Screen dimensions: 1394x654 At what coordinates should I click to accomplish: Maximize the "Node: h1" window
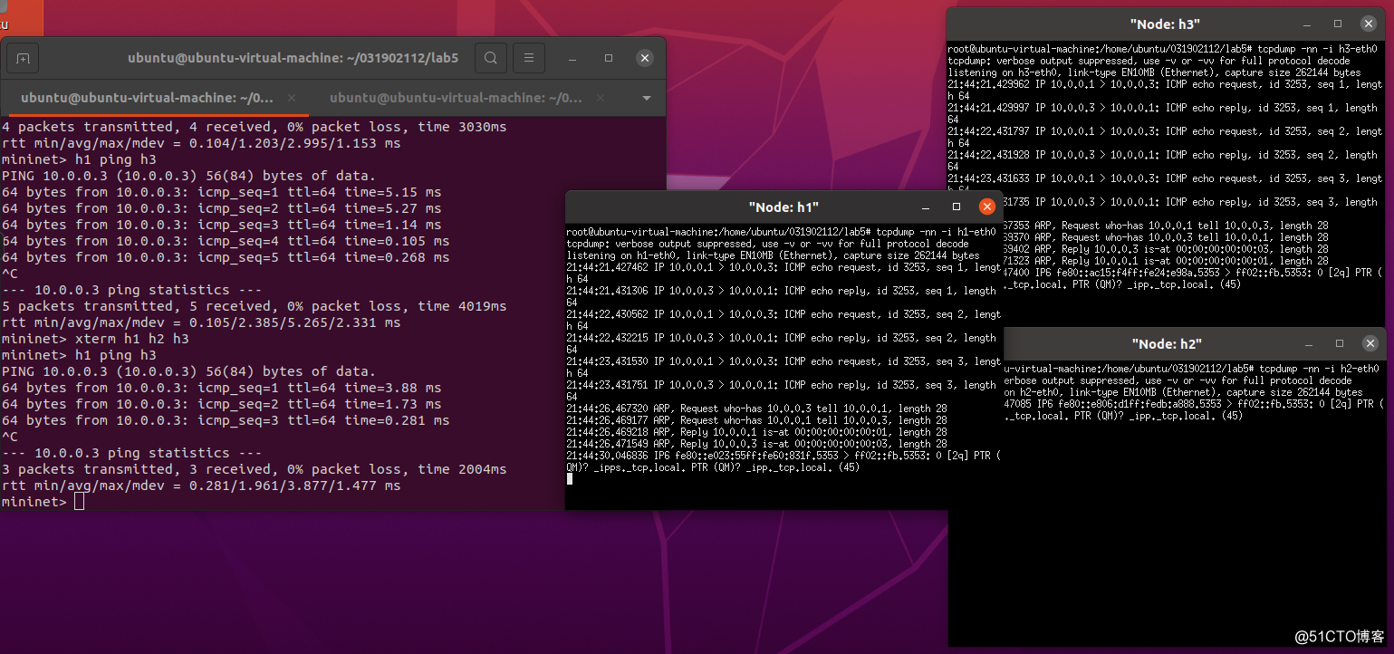point(956,207)
